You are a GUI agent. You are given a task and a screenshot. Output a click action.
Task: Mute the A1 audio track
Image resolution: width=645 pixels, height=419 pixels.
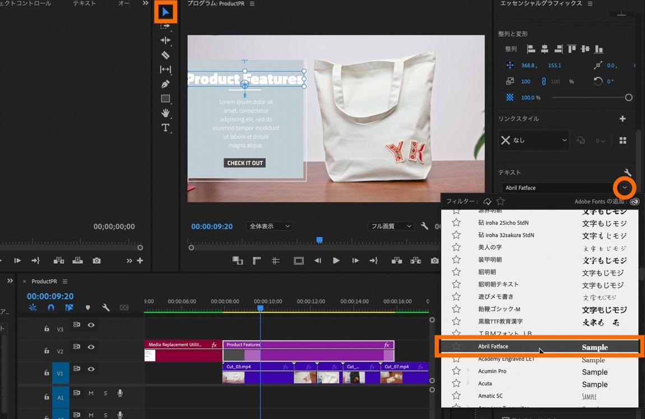[x=91, y=393]
